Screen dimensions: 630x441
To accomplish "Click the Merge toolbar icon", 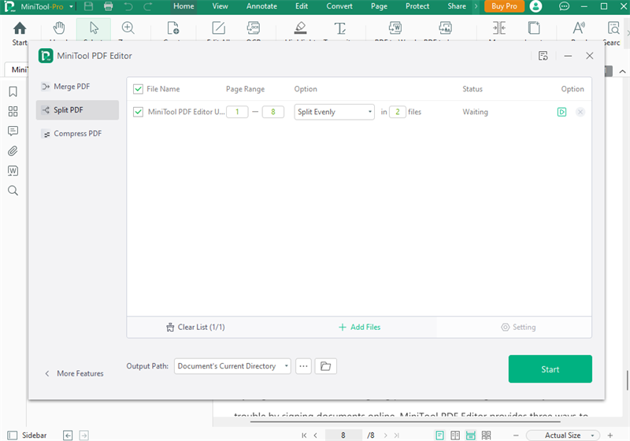I will click(499, 28).
